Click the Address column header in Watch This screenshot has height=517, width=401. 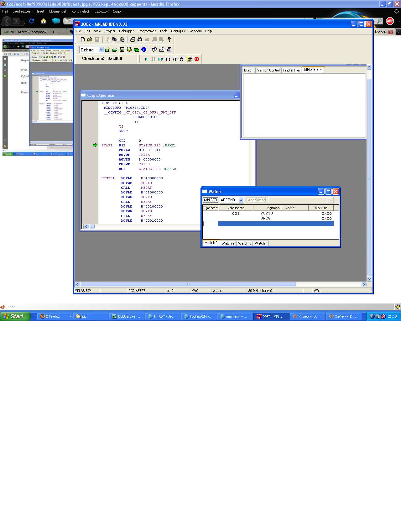[x=236, y=208]
